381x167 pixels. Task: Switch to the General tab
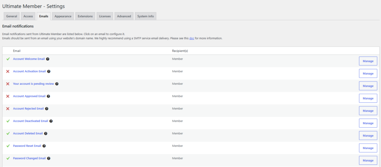click(12, 16)
